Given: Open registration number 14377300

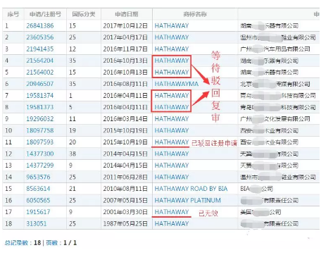Looking at the screenshot, I should coord(40,154).
